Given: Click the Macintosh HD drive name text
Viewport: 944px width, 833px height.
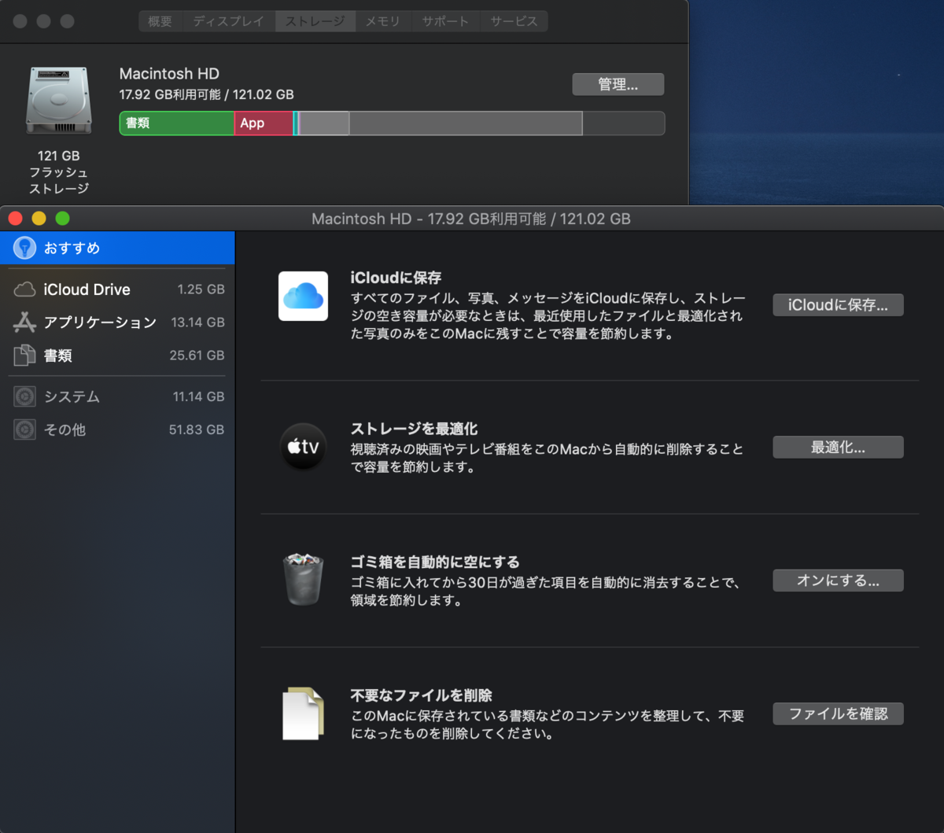Looking at the screenshot, I should (169, 74).
